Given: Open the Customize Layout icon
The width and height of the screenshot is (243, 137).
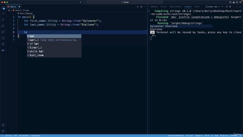Looking at the screenshot, I should tap(240, 2).
